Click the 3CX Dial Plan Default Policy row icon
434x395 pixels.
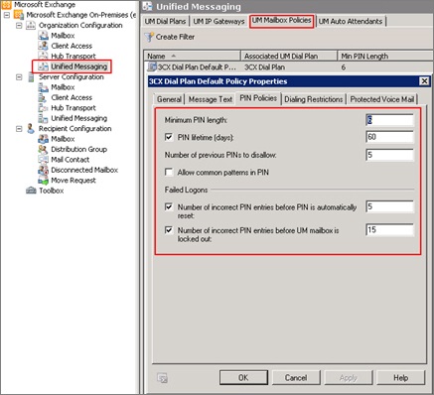[152, 67]
